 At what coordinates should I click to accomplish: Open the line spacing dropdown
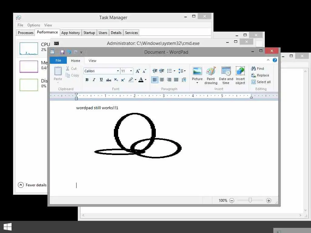pos(182,71)
